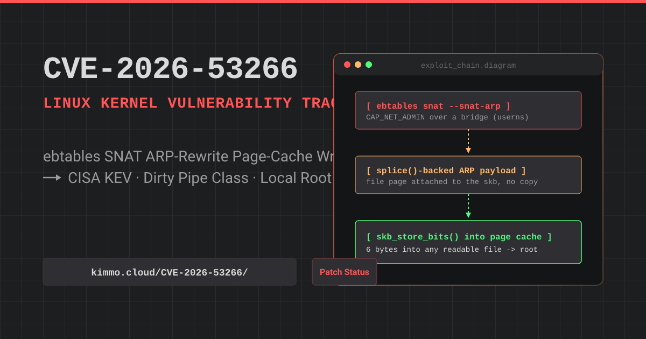The width and height of the screenshot is (646, 339).
Task: Click the green maximize dot in diagram window
Action: coord(369,65)
